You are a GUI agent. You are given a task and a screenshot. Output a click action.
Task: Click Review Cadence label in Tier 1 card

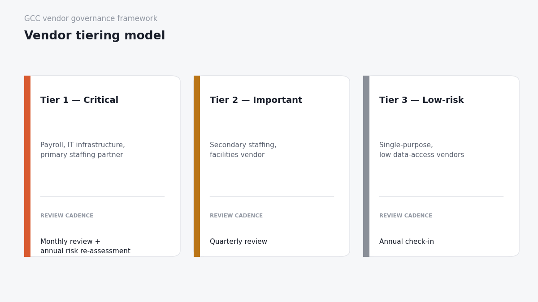coord(67,216)
